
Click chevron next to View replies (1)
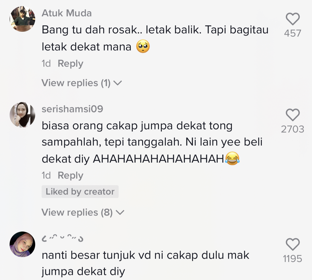point(118,83)
